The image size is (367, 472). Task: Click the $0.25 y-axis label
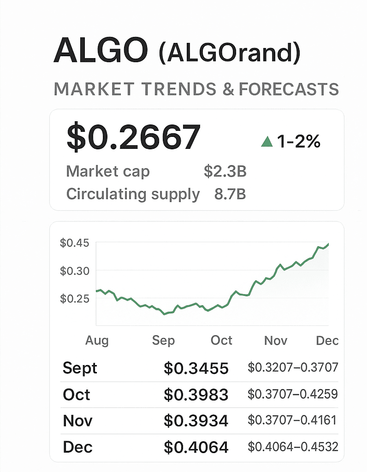pyautogui.click(x=74, y=299)
